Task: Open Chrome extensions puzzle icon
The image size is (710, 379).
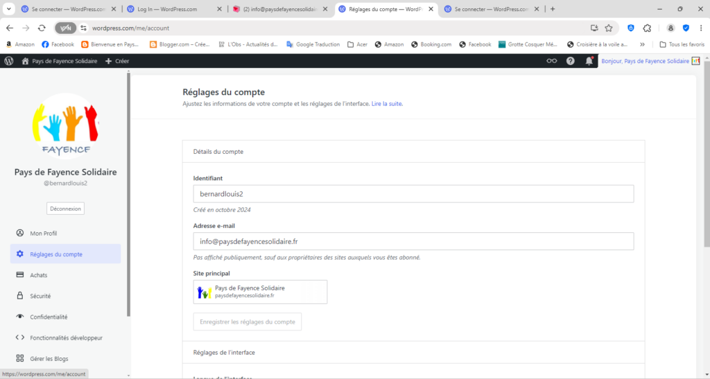Action: pyautogui.click(x=647, y=28)
